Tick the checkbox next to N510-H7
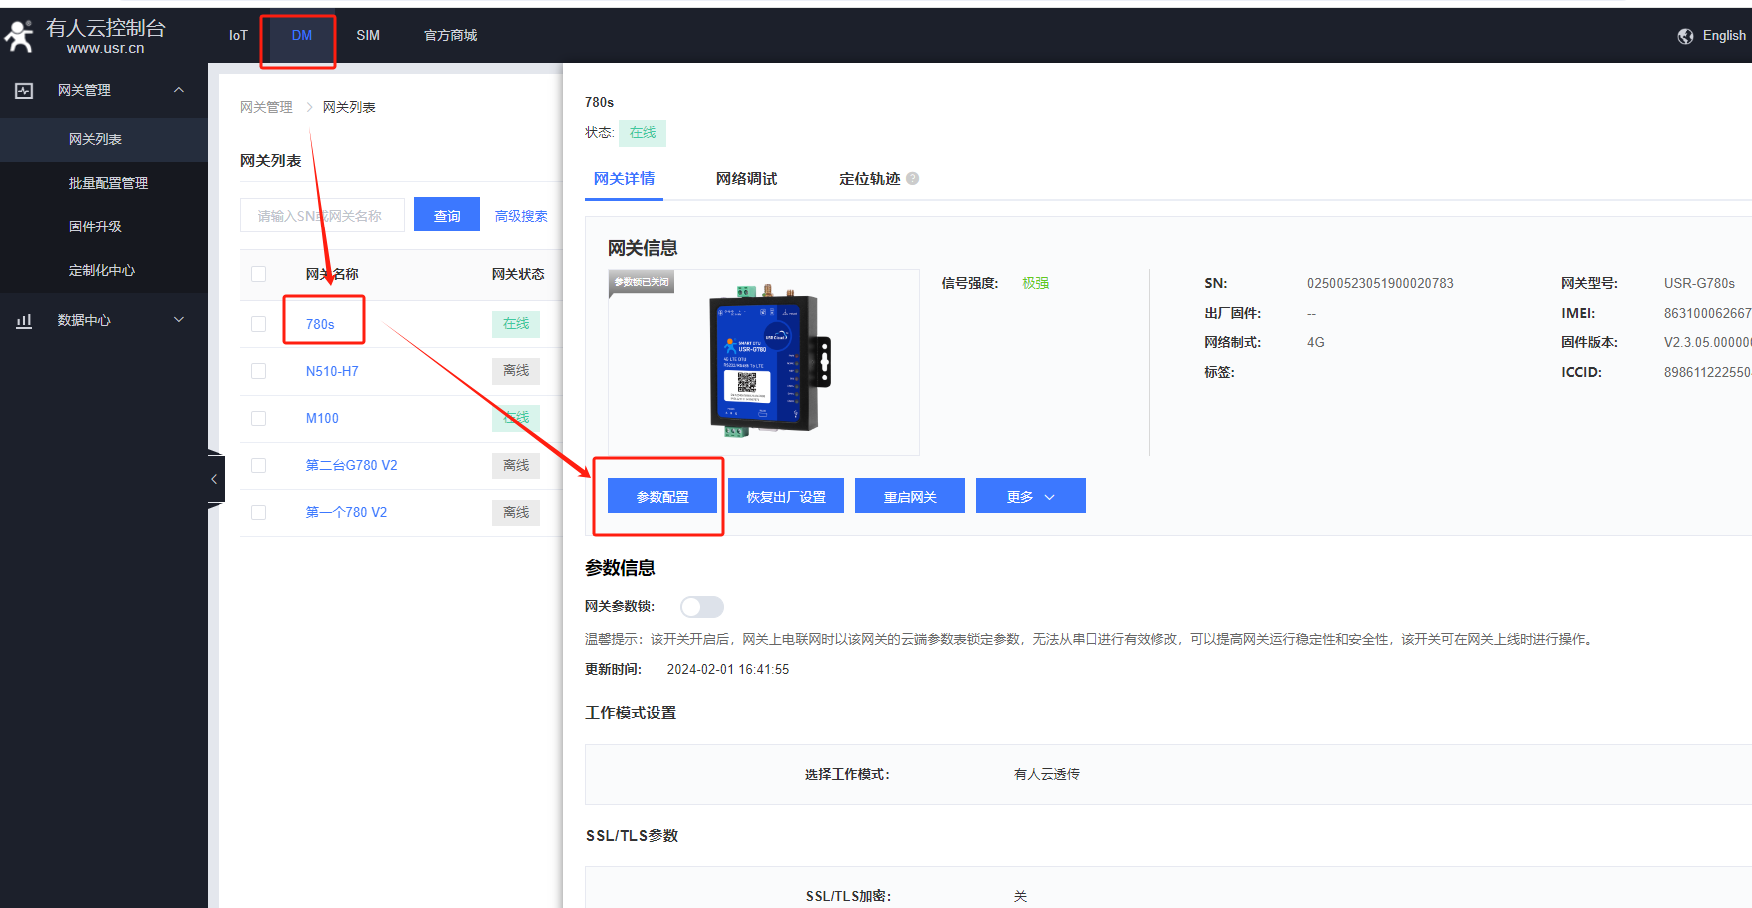This screenshot has height=908, width=1752. (x=259, y=371)
